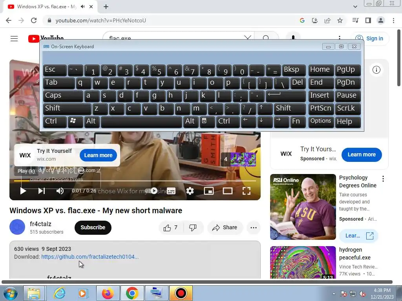Bookmark this page with star icon
This screenshot has width=402, height=301.
(x=340, y=20)
